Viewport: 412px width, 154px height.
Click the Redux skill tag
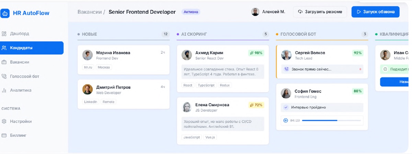[x=225, y=85]
